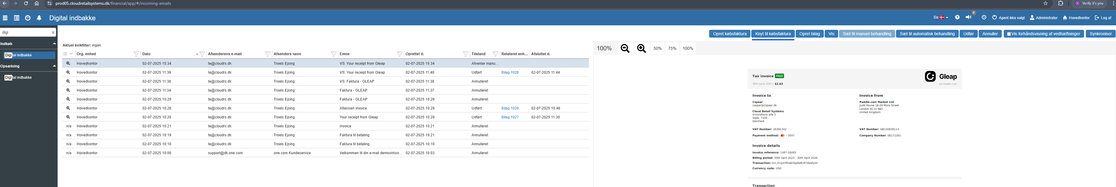Clear the sidebar search with X icon
The width and height of the screenshot is (1116, 187).
coord(53,33)
